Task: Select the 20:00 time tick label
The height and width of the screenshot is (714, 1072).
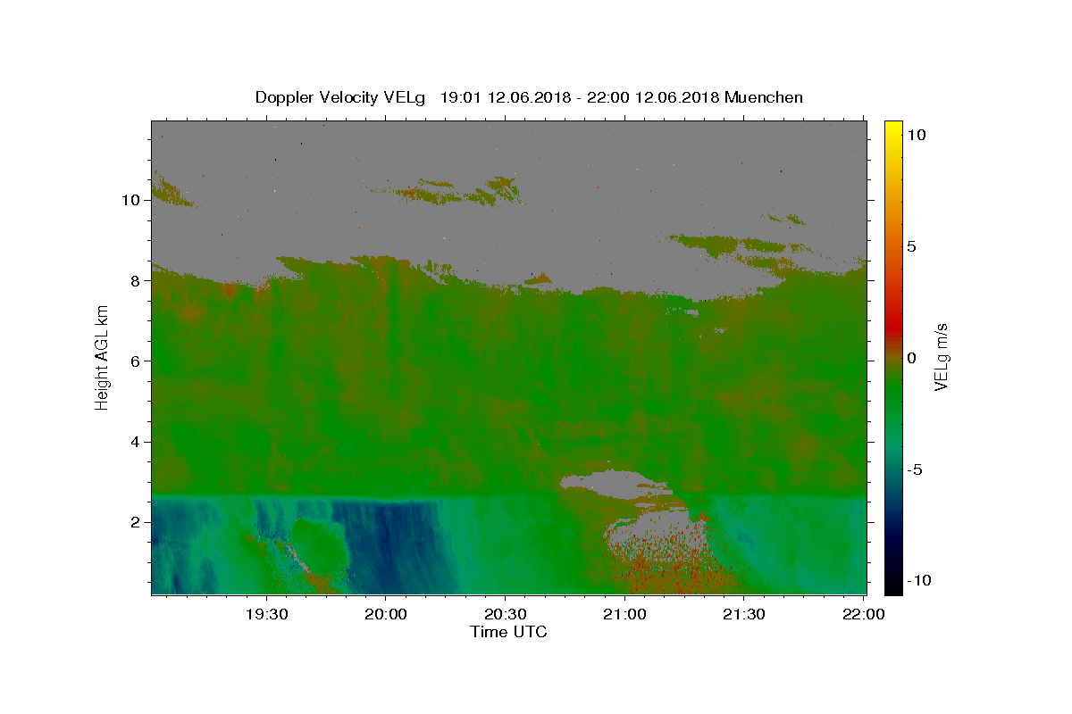Action: 386,615
